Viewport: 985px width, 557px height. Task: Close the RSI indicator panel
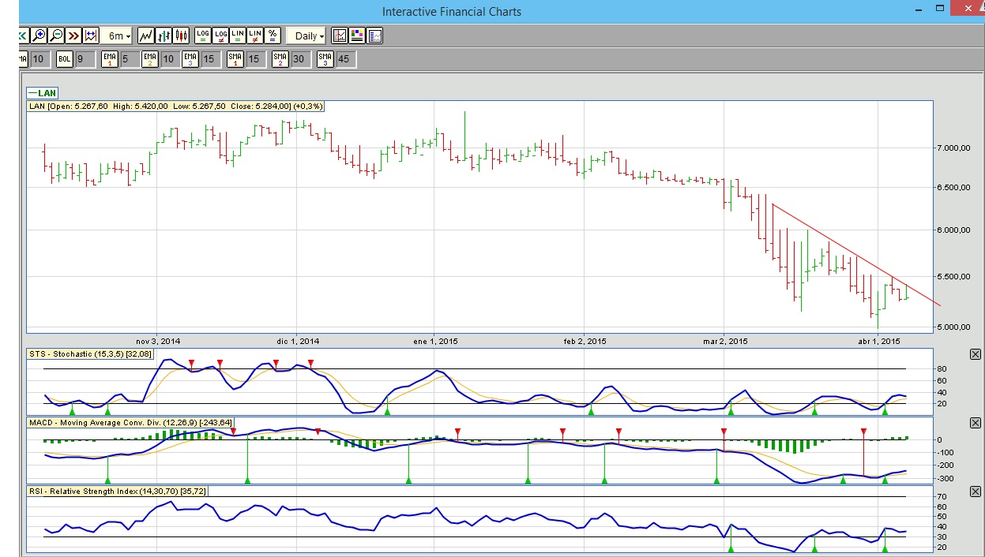[975, 491]
